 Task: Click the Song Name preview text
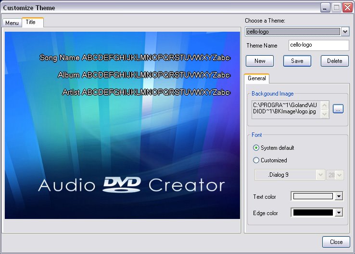pos(135,58)
